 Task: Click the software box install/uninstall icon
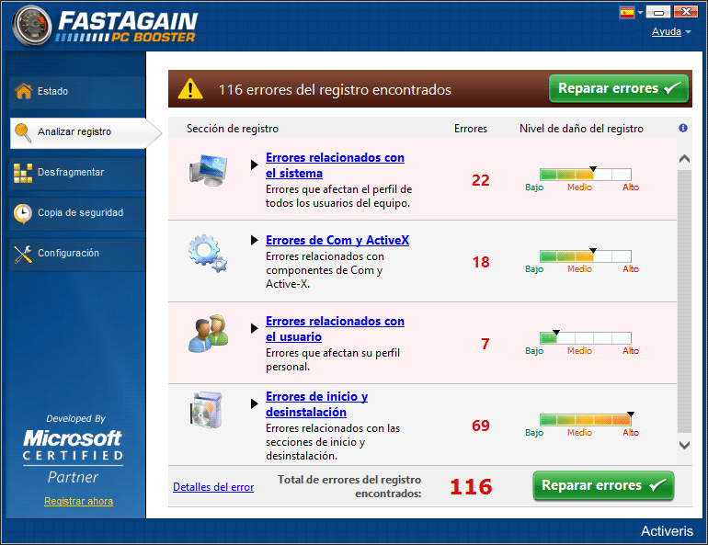(x=206, y=410)
